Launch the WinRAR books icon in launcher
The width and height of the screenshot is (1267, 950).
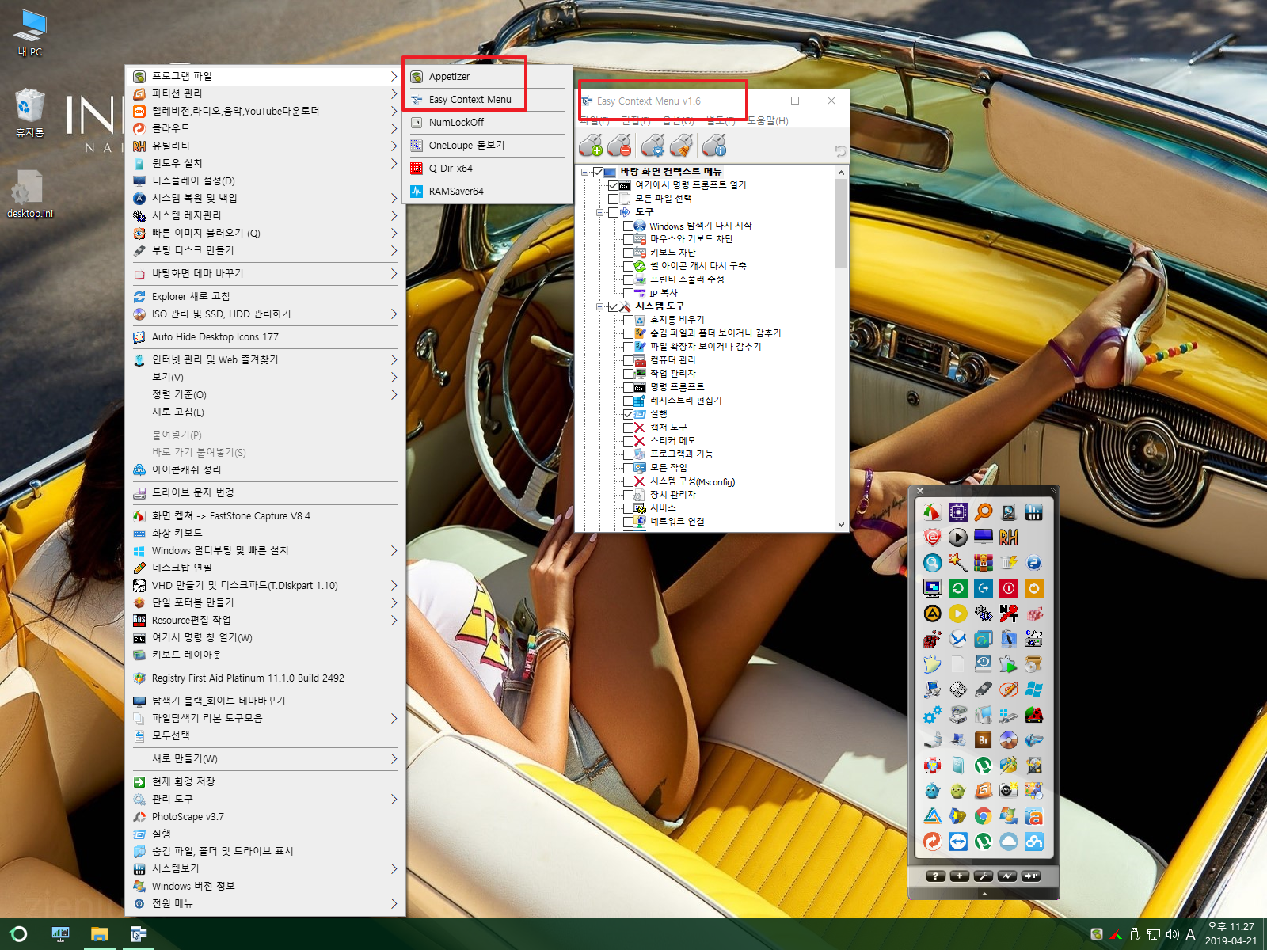click(984, 563)
